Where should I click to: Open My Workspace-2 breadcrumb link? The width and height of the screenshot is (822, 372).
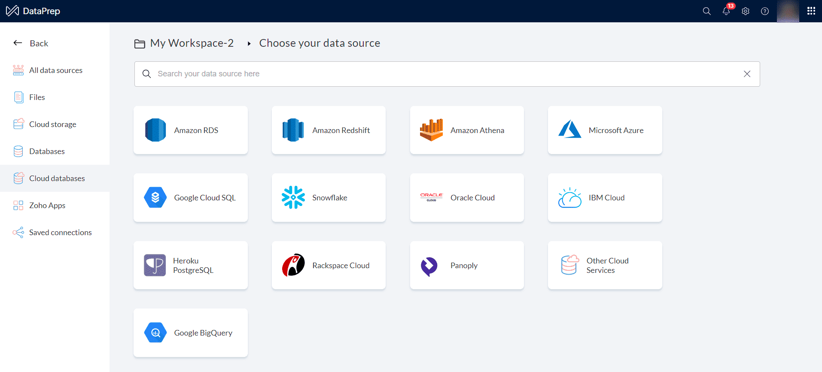coord(192,43)
